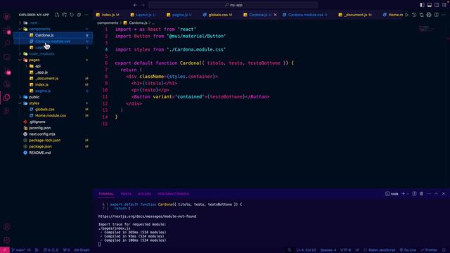The width and height of the screenshot is (450, 253).
Task: Open errors and warnings count in status bar
Action: [x=51, y=250]
